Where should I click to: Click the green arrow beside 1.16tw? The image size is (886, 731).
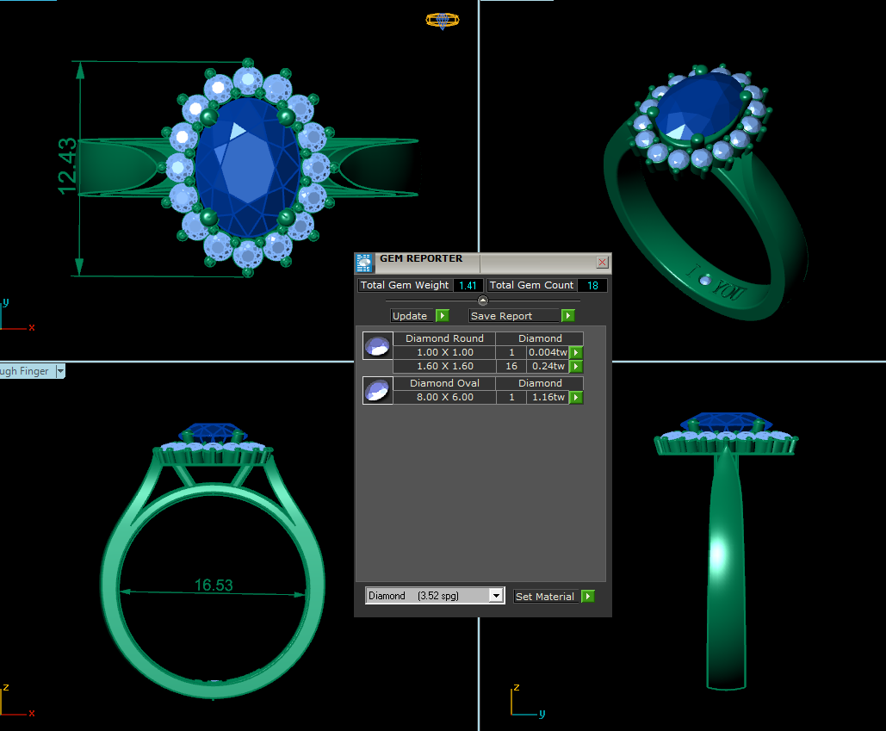point(576,398)
